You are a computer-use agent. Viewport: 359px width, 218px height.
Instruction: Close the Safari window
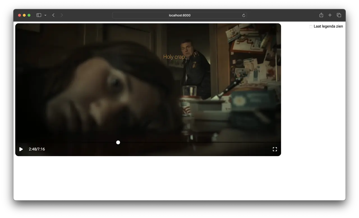pos(19,15)
